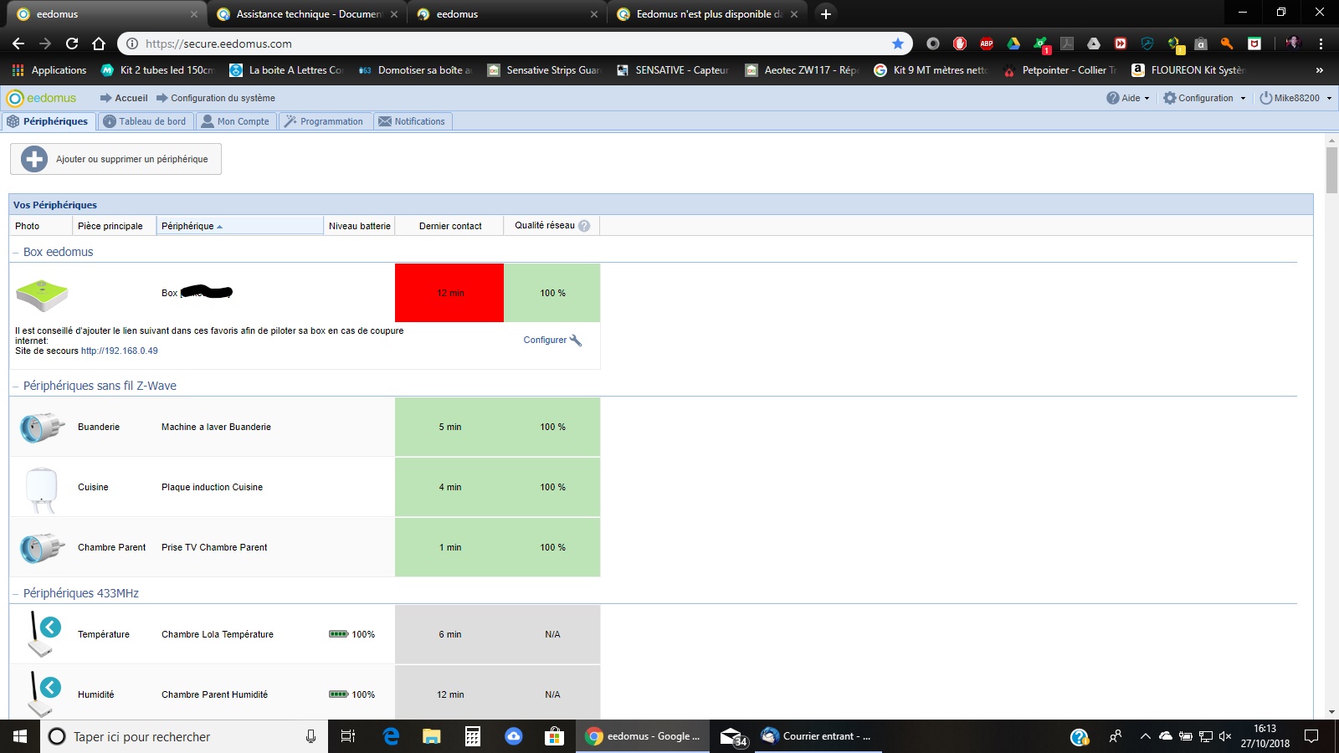1339x753 pixels.
Task: Click Ajouter ou supprimer un périphérique button
Action: point(115,159)
